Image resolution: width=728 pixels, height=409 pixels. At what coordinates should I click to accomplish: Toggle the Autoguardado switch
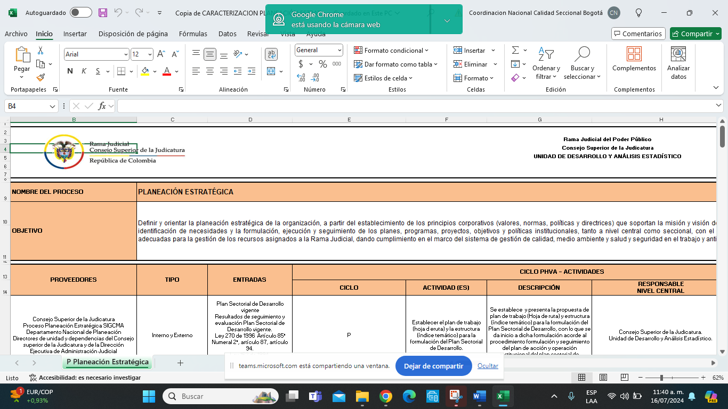coord(80,13)
